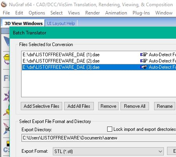176x157 pixels.
Task: Click the yellow box object icon in the sidebar
Action: pyautogui.click(x=7, y=111)
